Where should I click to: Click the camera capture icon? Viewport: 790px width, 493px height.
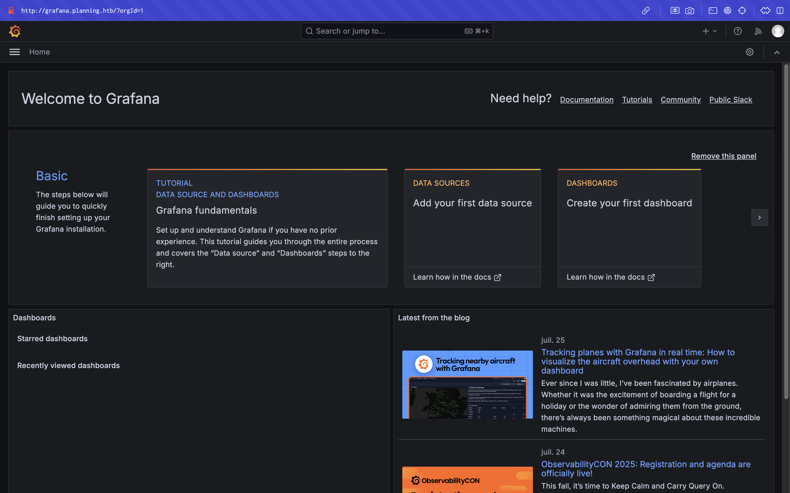pyautogui.click(x=689, y=10)
